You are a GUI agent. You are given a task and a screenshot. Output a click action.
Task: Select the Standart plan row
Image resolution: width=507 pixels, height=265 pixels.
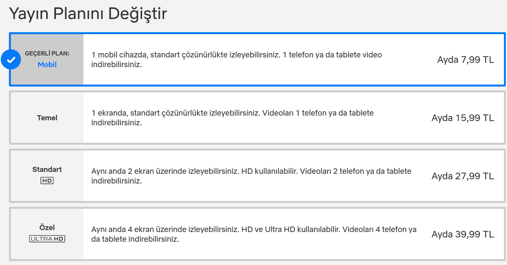pyautogui.click(x=257, y=176)
